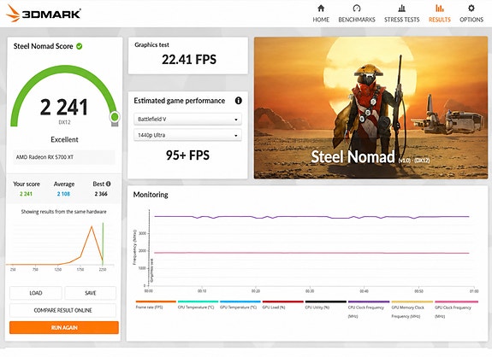Open the Results bar chart icon

440,9
